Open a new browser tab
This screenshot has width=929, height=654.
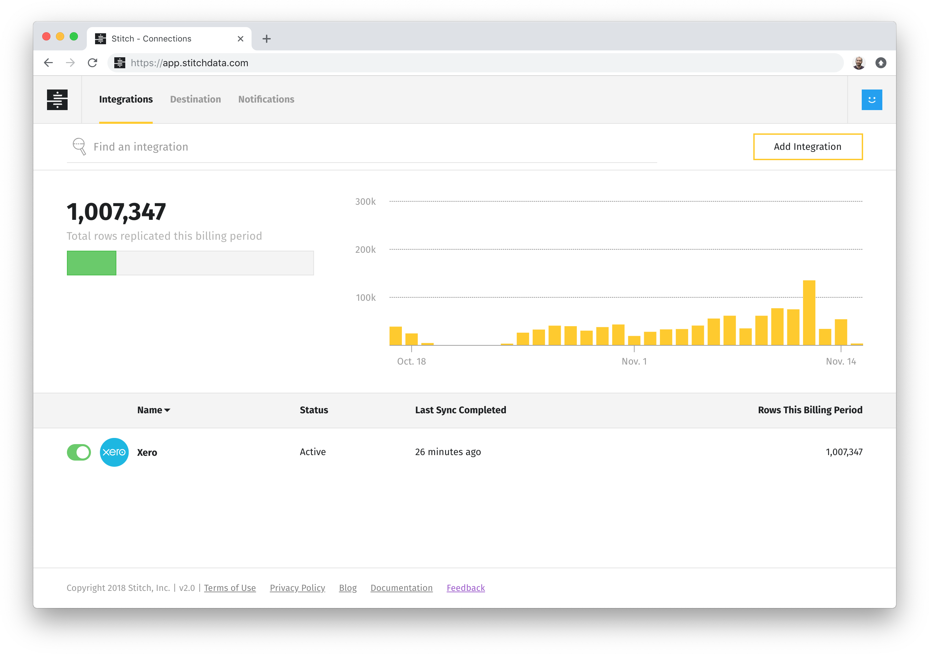click(x=266, y=39)
